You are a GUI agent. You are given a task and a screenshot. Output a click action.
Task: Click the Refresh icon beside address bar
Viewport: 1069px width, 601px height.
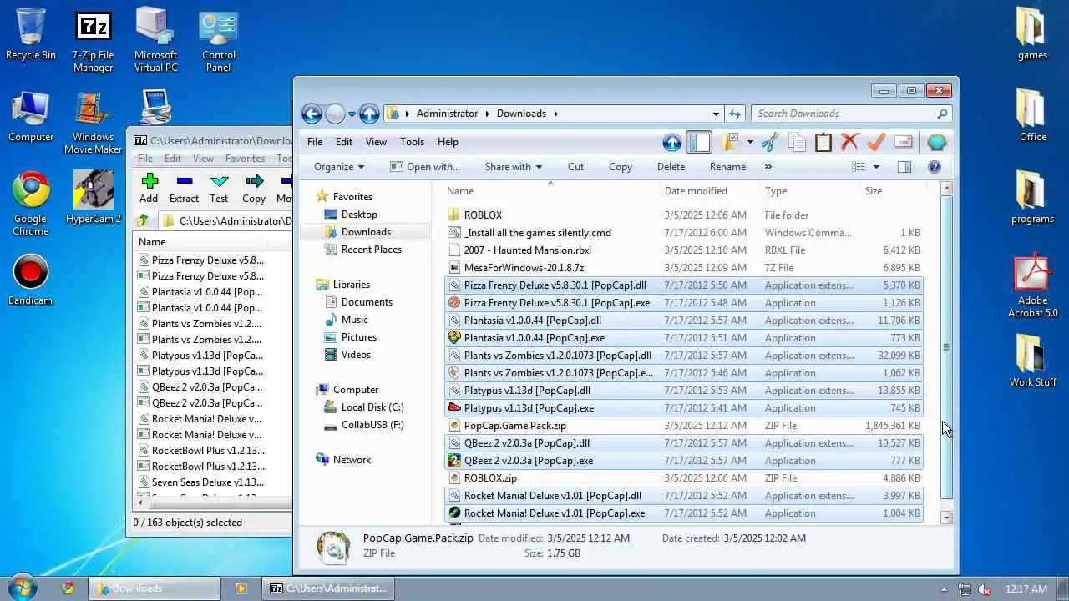point(735,114)
